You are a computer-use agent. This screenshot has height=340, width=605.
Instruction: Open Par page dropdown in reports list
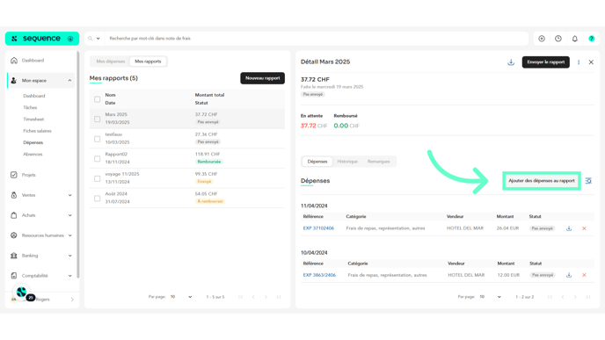tap(181, 297)
